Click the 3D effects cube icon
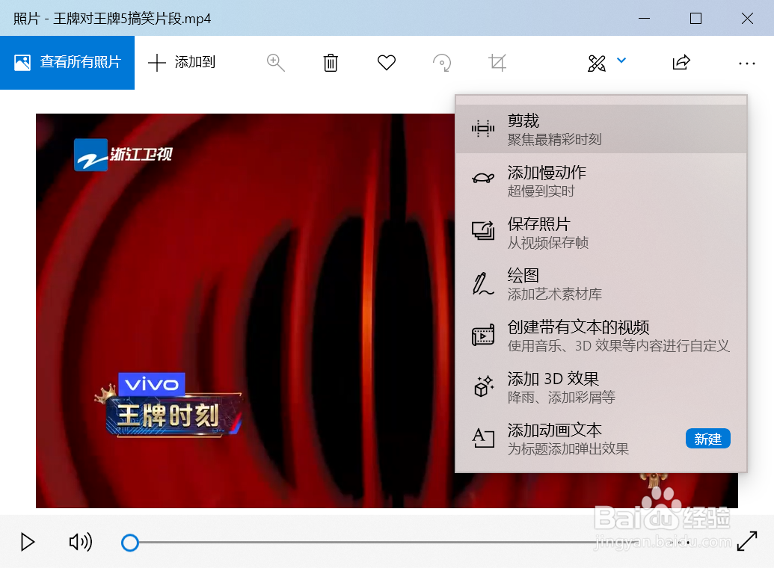774x568 pixels. (484, 386)
